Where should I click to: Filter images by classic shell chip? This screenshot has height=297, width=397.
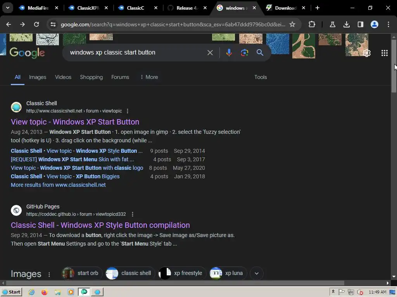[129, 273]
